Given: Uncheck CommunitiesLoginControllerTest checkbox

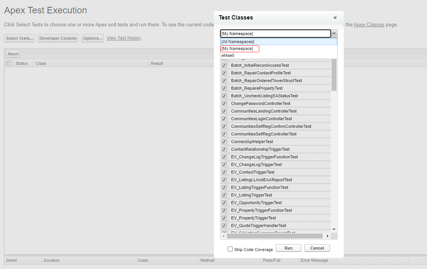Looking at the screenshot, I should click(224, 119).
